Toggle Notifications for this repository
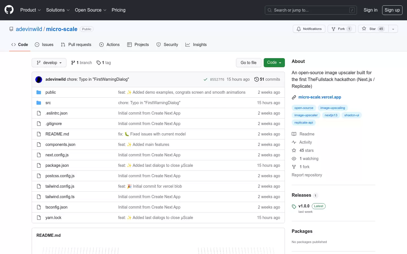Viewport: 407px width, 254px height. [x=309, y=29]
